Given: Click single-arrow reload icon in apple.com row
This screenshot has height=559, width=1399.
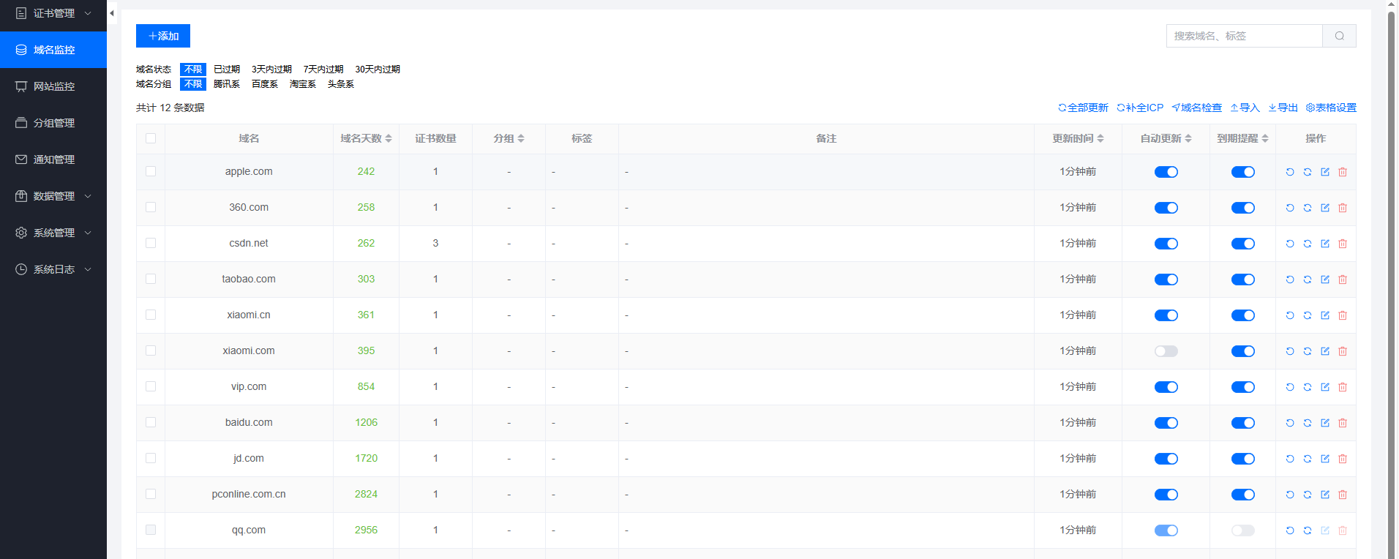Looking at the screenshot, I should click(x=1290, y=172).
